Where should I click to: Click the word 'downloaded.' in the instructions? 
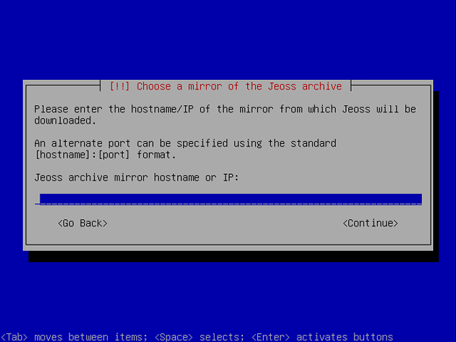(x=65, y=120)
